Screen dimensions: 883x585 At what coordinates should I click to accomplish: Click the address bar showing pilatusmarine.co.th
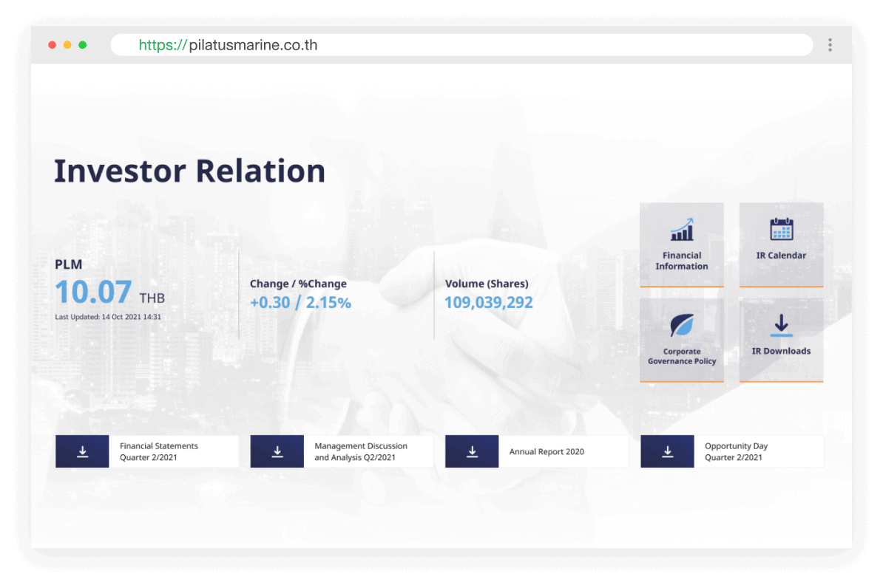(459, 45)
